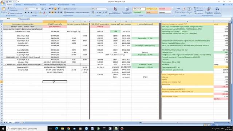
Task: Switch to the Рецензирование ribbon tab
Action: [x=64, y=5]
